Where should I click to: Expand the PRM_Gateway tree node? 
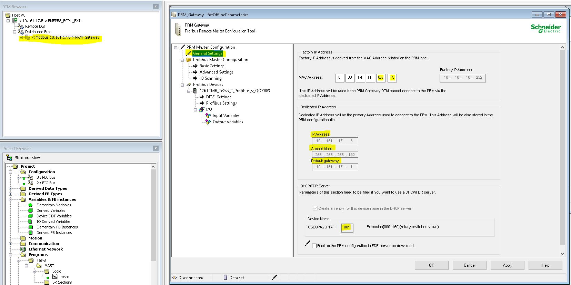point(21,37)
